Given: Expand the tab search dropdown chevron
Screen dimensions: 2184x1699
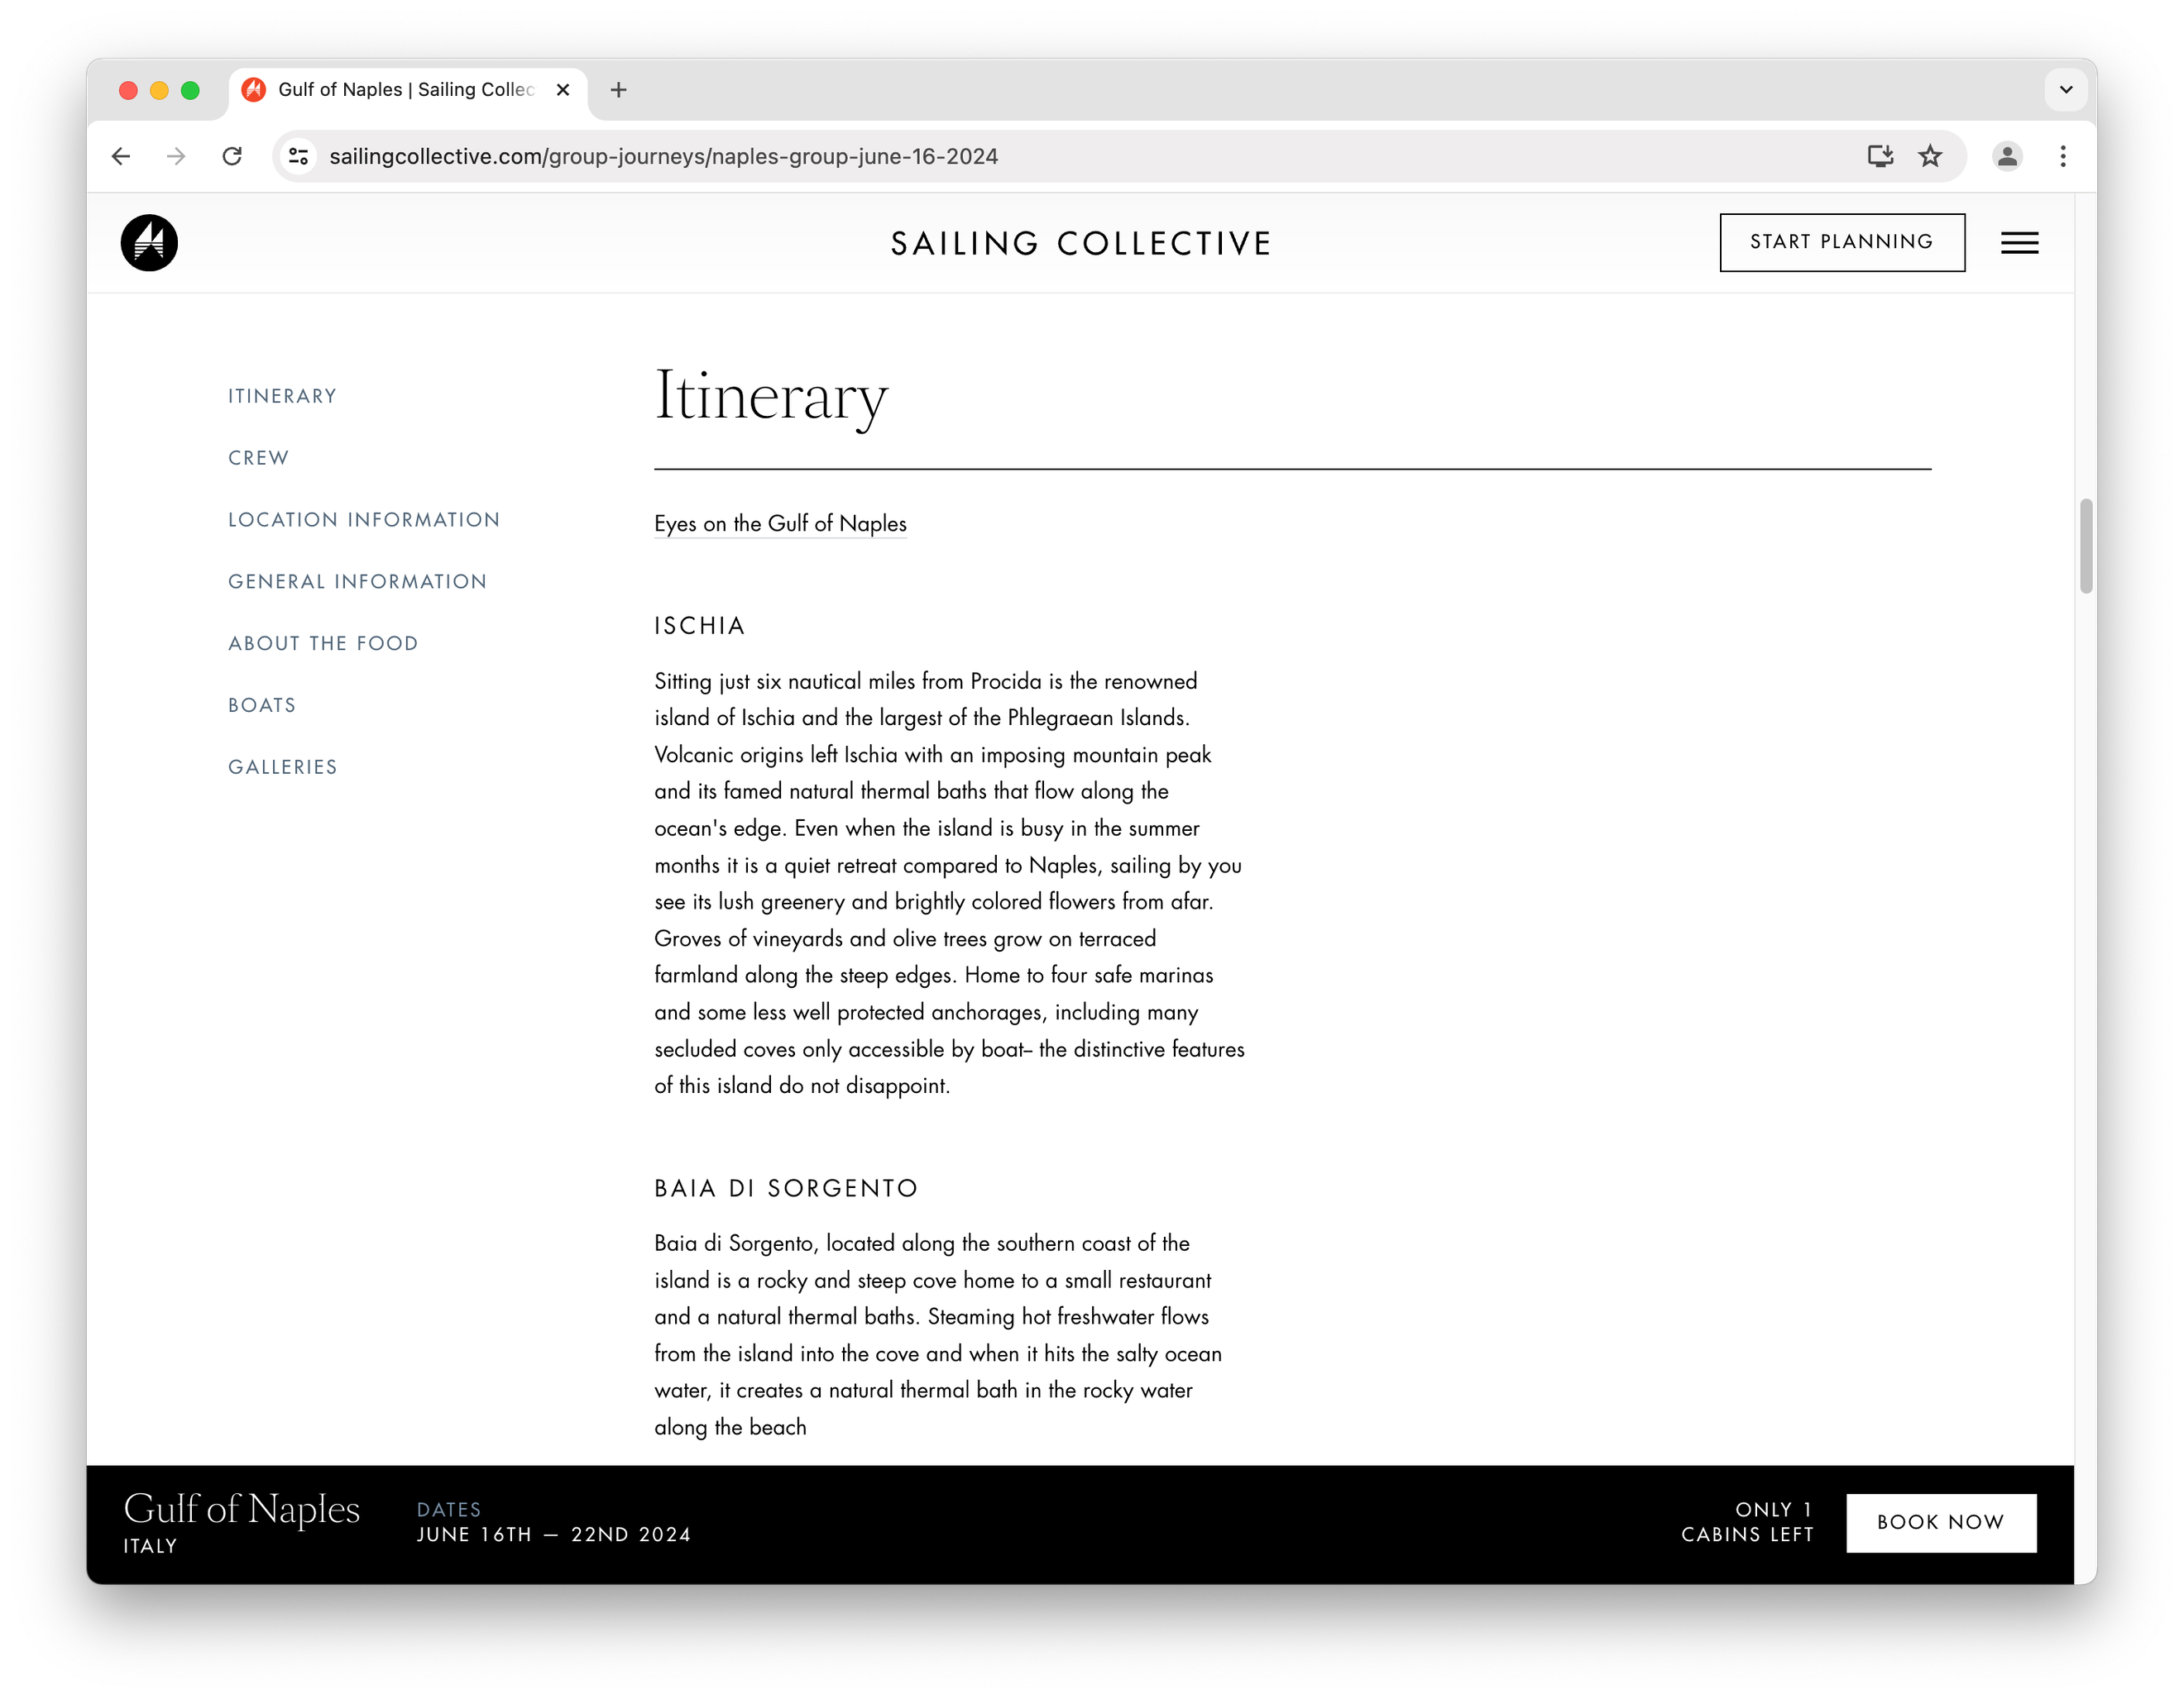Looking at the screenshot, I should pyautogui.click(x=2065, y=90).
